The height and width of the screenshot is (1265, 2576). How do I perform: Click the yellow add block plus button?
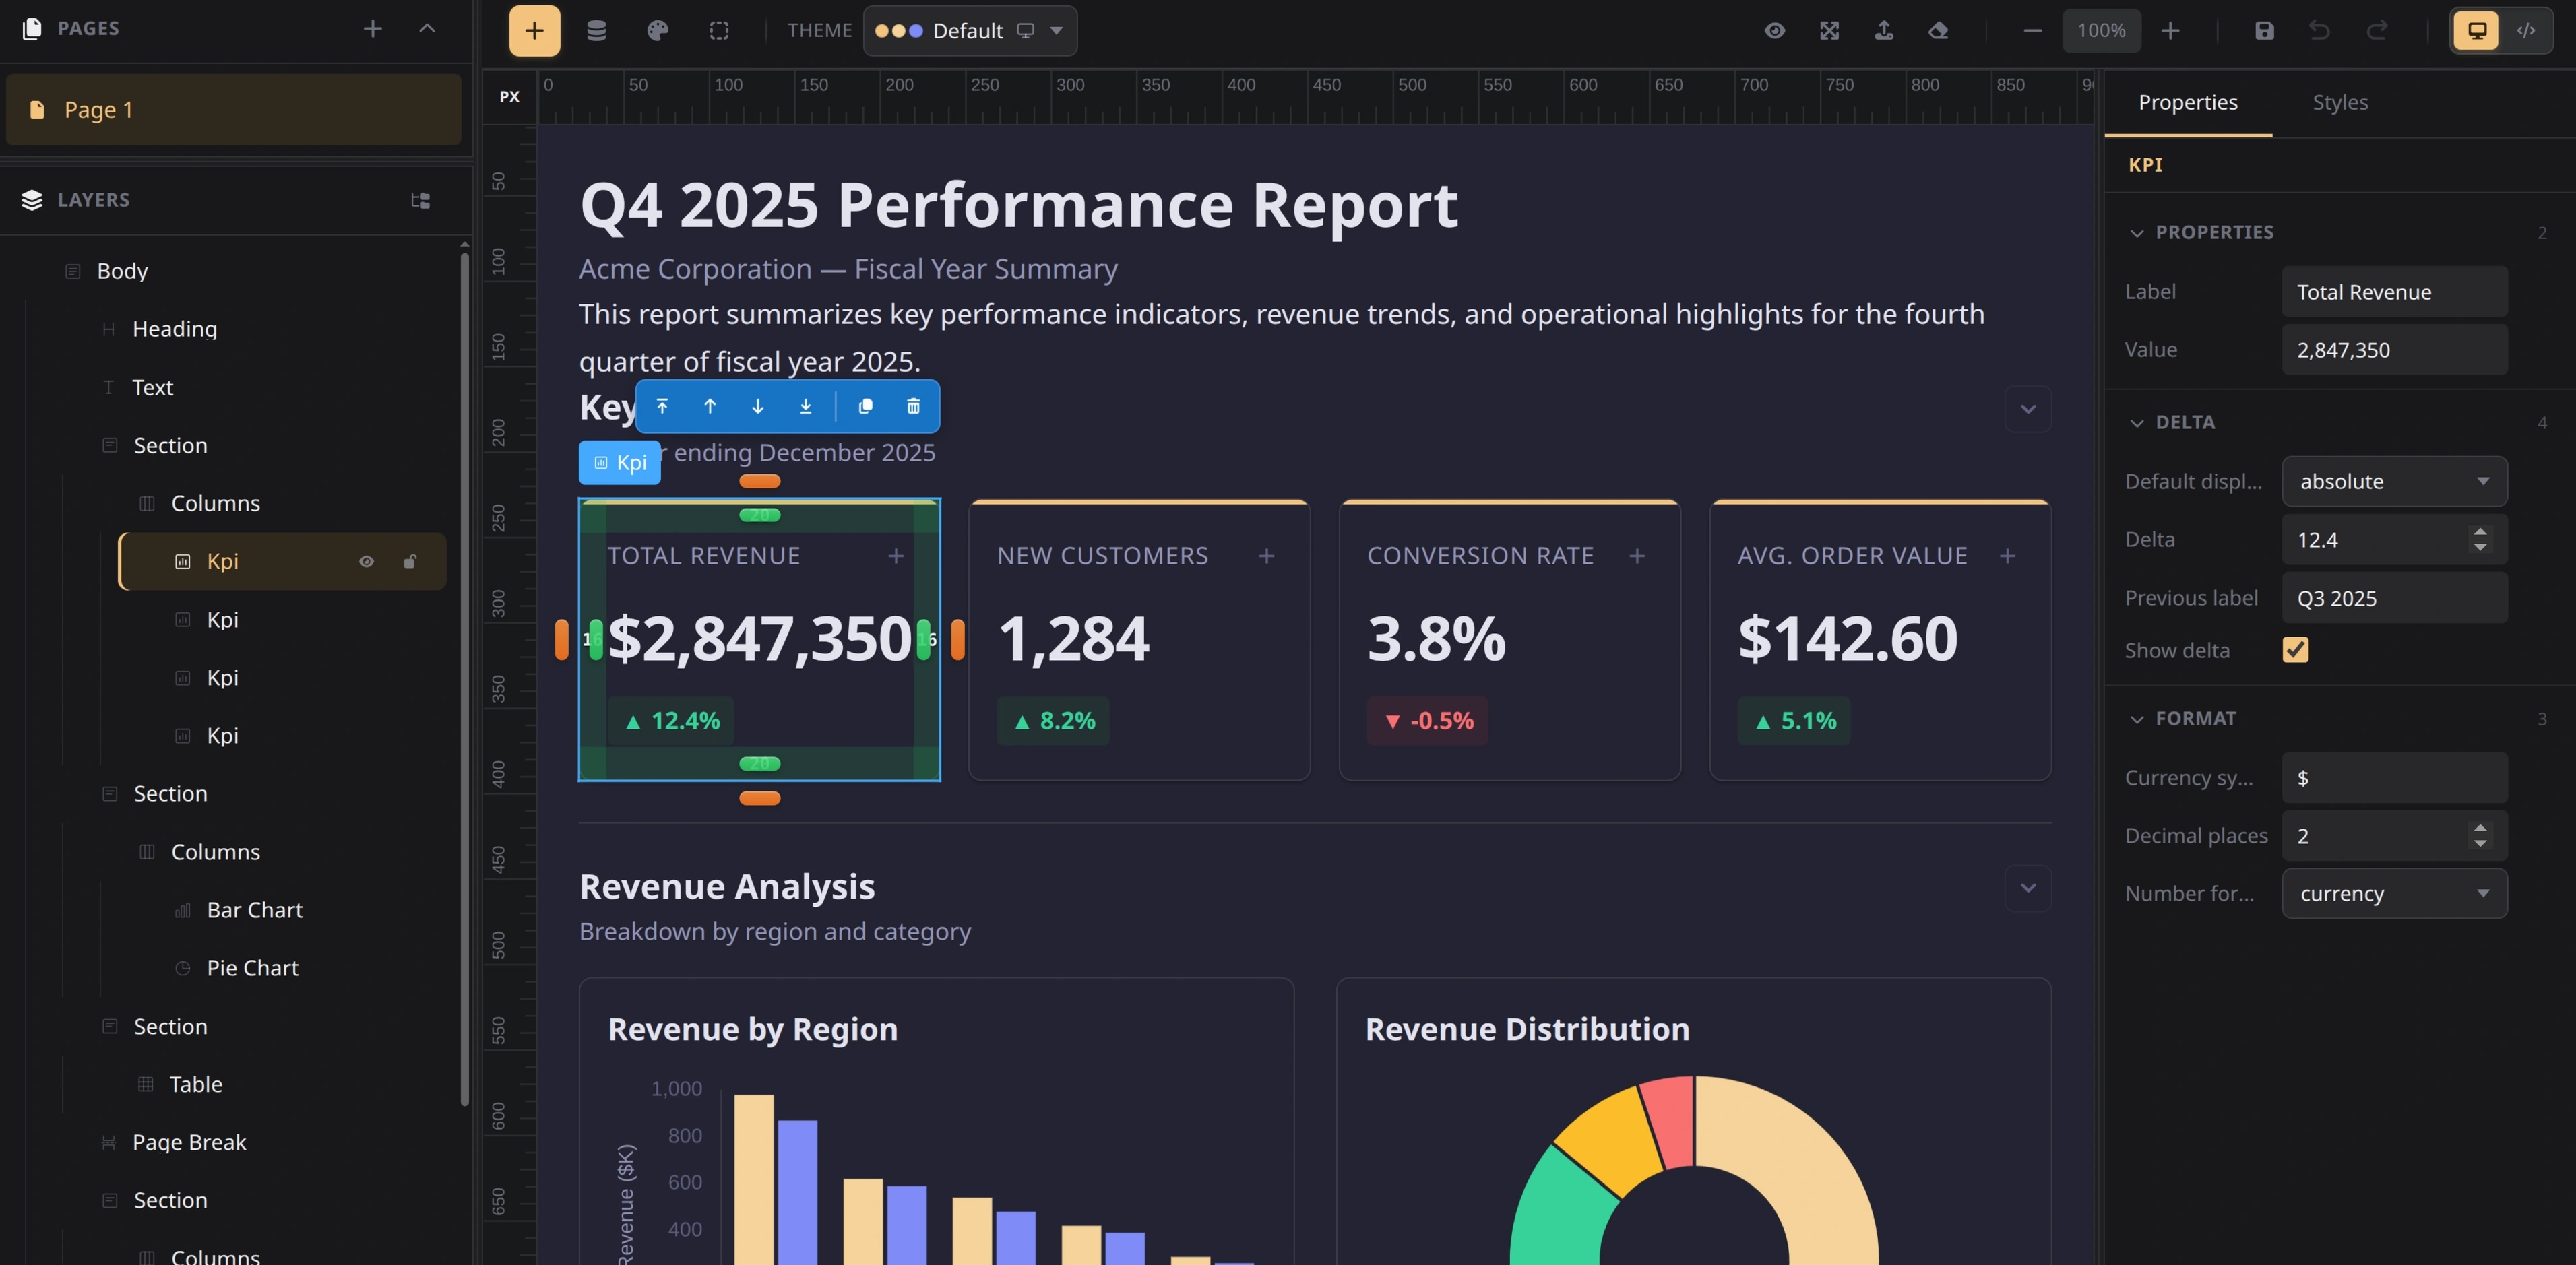(534, 30)
